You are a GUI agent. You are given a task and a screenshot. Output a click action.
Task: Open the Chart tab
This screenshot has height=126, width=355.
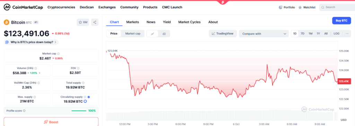pos(114,22)
